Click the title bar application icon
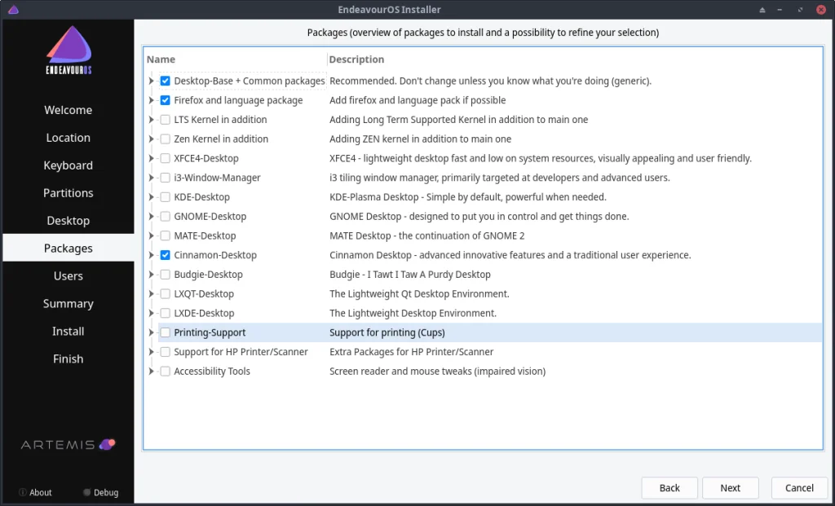The height and width of the screenshot is (506, 835). [13, 10]
